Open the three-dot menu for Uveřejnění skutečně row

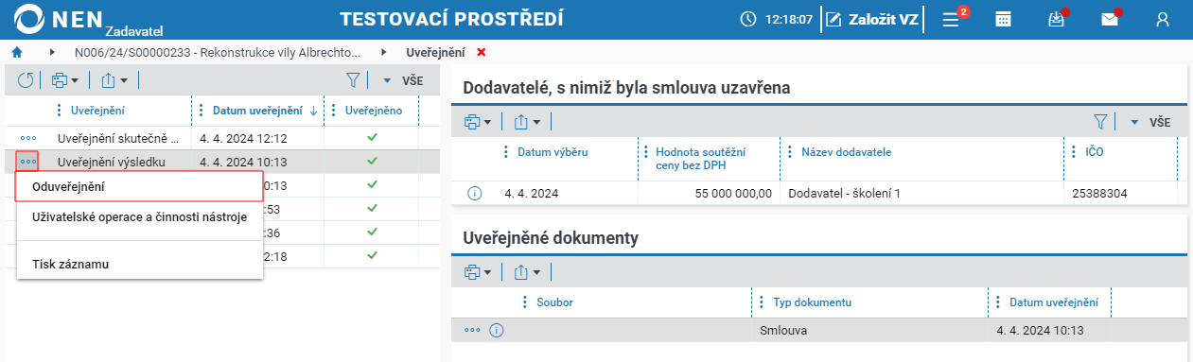27,138
